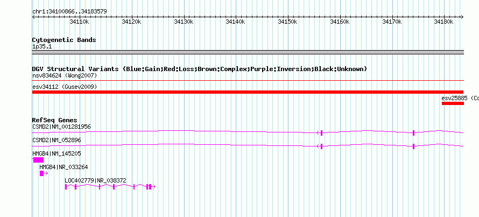Click the 34120k ruler label
Viewport: 479px width, 217px height.
(x=131, y=22)
